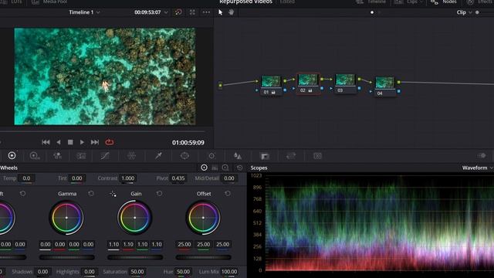
Task: Open the Blur palette
Action: (238, 156)
